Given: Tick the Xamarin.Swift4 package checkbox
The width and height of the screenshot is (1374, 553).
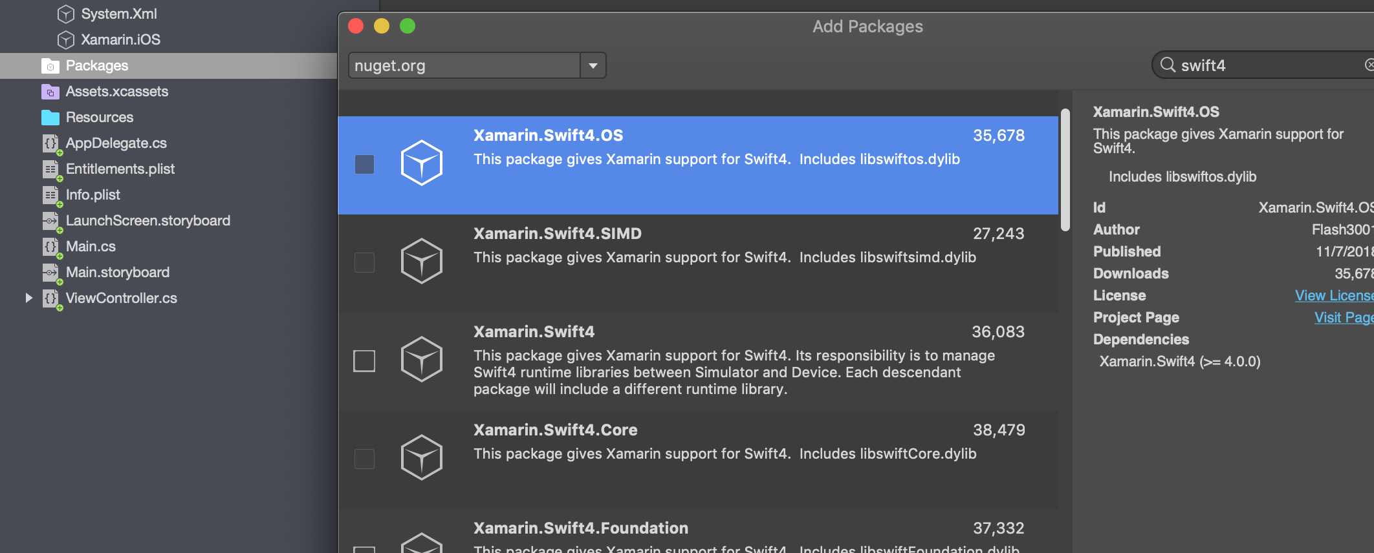Looking at the screenshot, I should tap(364, 360).
